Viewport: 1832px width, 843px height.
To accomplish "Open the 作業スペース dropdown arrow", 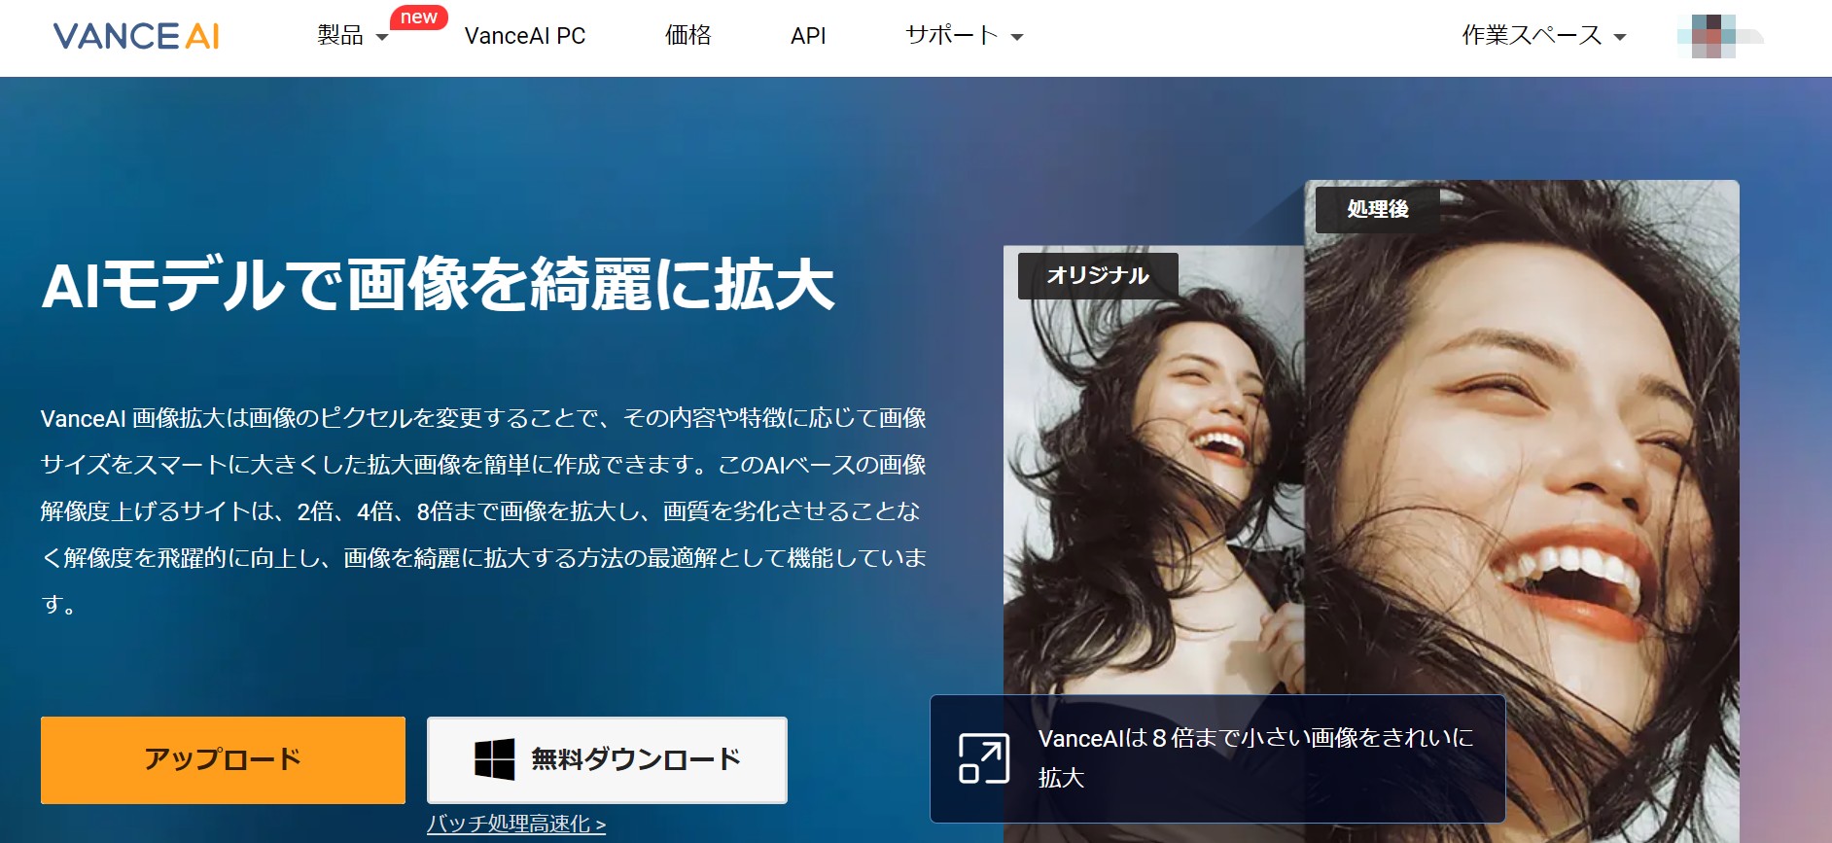I will point(1620,38).
